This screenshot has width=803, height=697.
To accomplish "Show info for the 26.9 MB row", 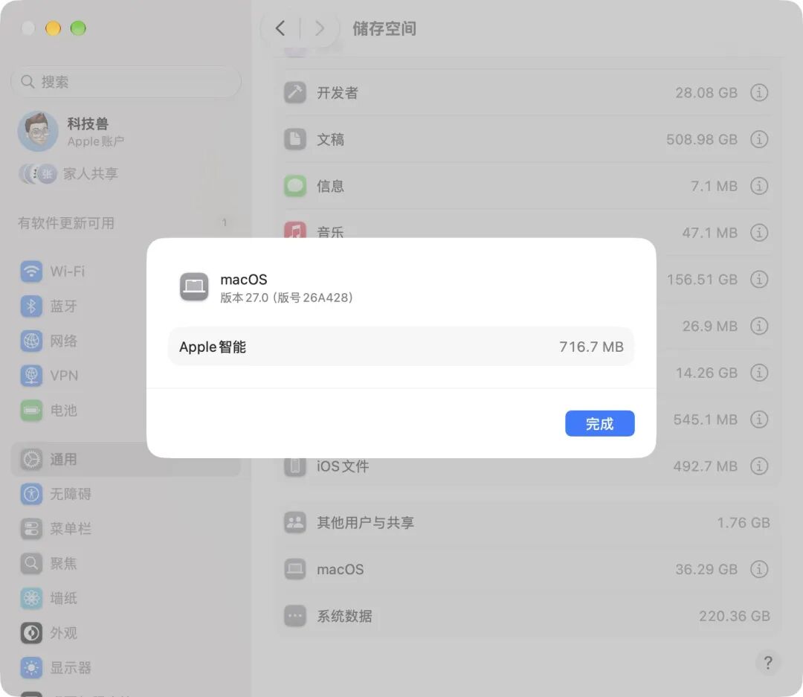I will (759, 326).
